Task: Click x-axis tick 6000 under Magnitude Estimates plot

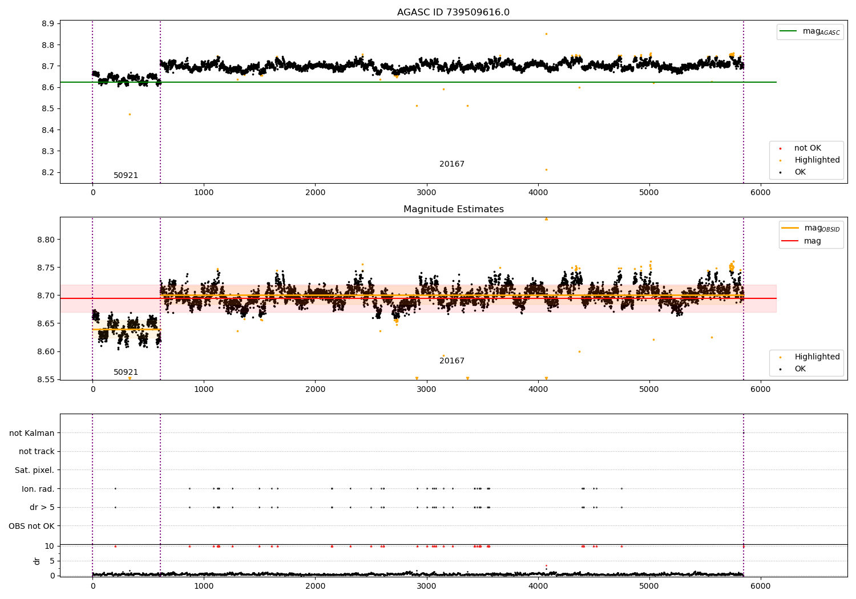Action: [761, 390]
